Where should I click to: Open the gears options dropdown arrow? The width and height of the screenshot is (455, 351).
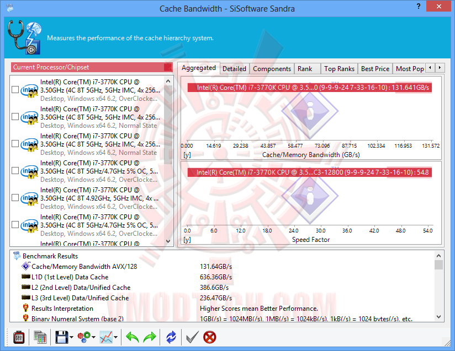[x=93, y=337]
